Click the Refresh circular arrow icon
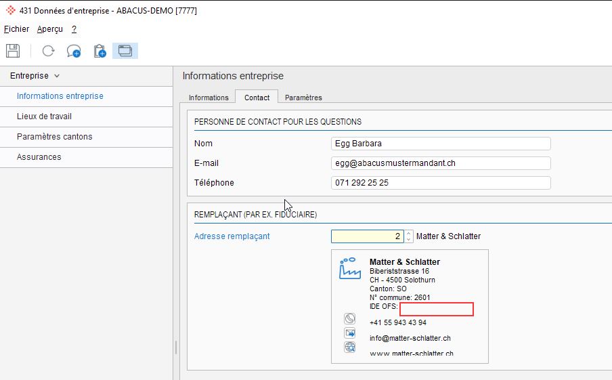The image size is (612, 380). tap(48, 51)
